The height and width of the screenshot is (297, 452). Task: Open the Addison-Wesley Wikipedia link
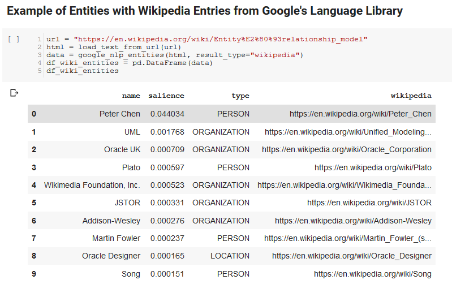coord(353,221)
